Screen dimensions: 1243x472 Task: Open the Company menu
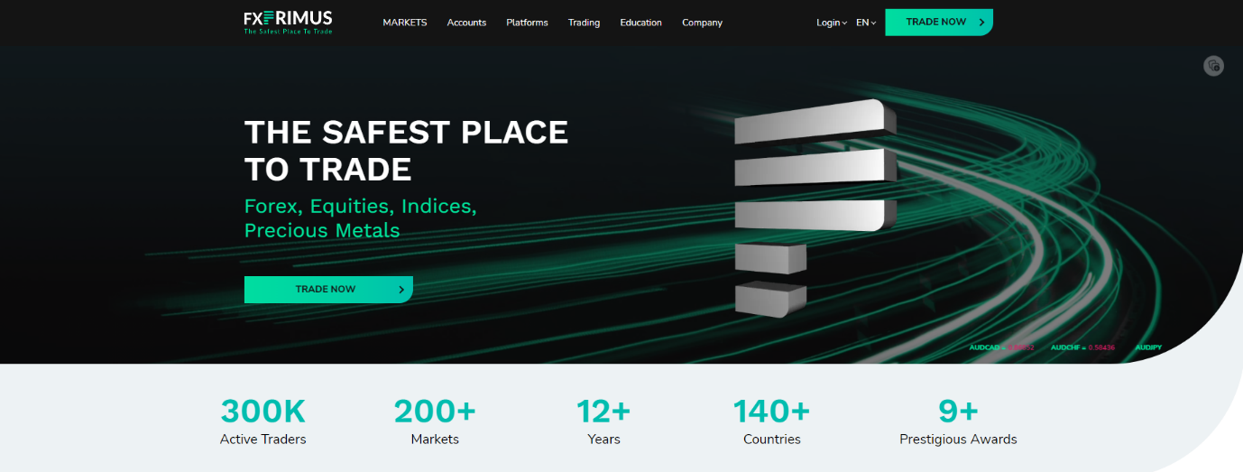point(702,23)
